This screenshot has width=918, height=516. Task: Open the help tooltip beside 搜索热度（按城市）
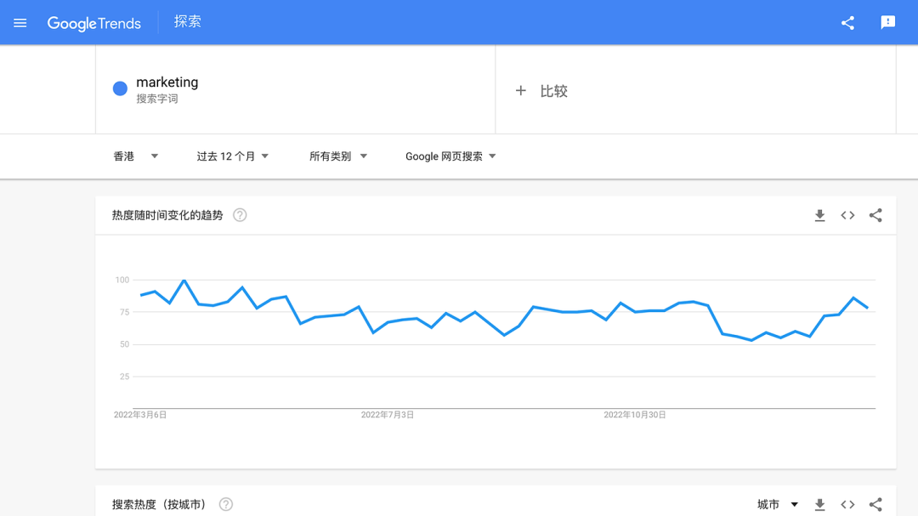[225, 504]
